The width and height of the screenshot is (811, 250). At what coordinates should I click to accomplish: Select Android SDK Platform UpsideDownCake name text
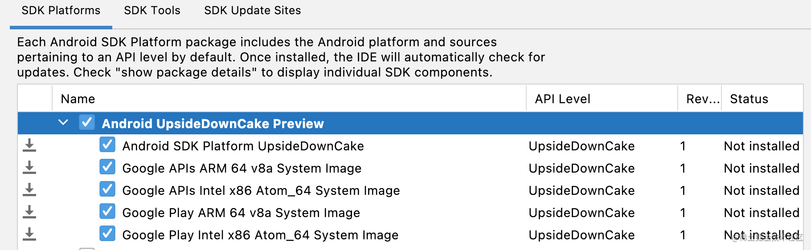tap(243, 146)
